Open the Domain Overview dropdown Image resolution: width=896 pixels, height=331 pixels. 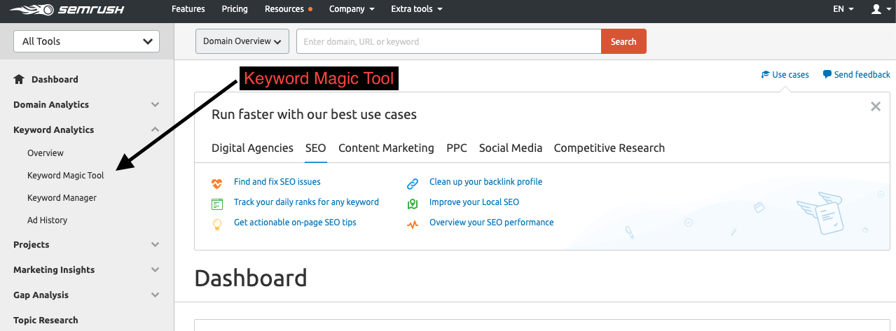coord(242,41)
